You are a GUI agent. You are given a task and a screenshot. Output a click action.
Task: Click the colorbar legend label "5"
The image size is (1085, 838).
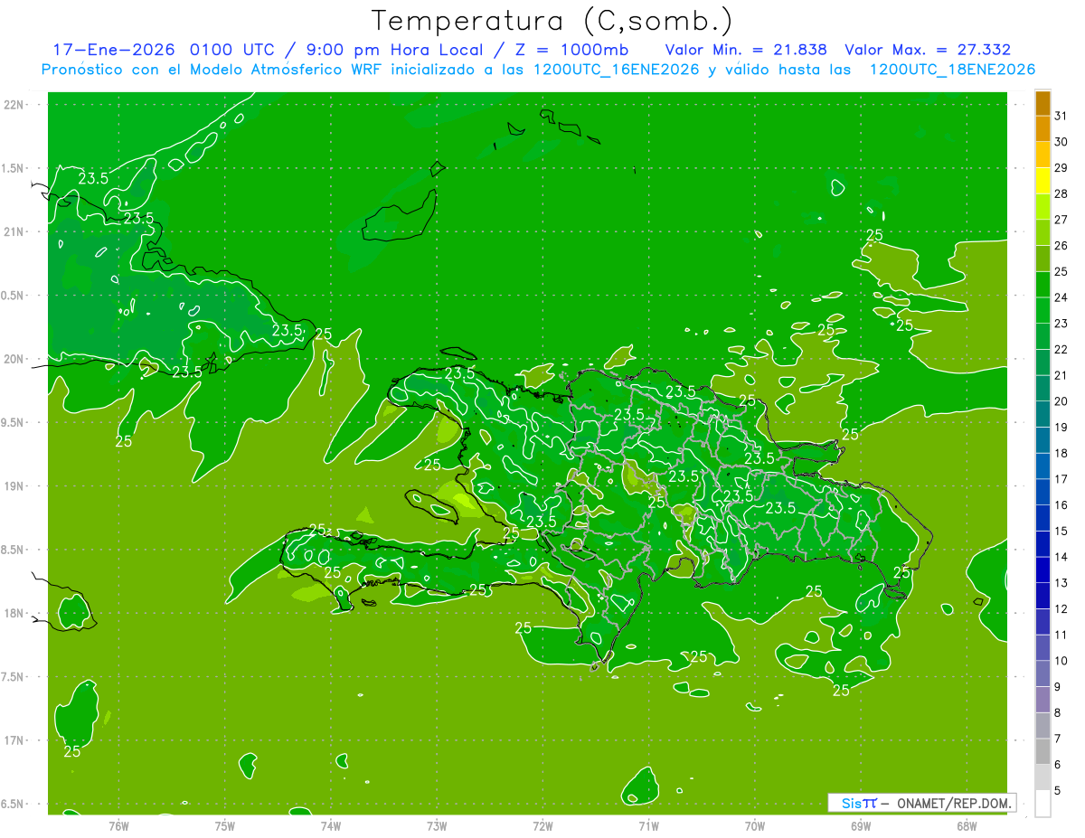pyautogui.click(x=1058, y=791)
